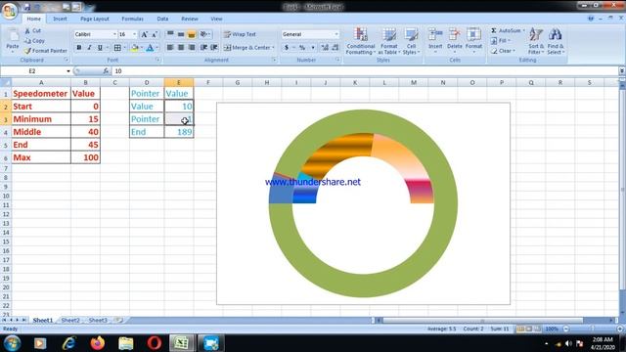Apply cell borders
This screenshot has width=626, height=352.
click(x=117, y=48)
